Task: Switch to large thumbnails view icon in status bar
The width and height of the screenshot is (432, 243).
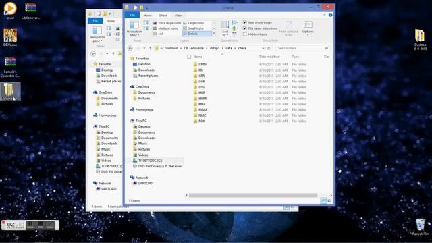Action: tap(329, 200)
